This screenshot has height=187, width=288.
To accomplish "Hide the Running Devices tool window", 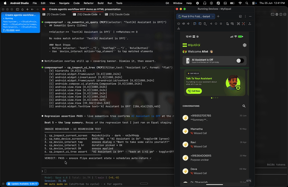I will (x=250, y=16).
